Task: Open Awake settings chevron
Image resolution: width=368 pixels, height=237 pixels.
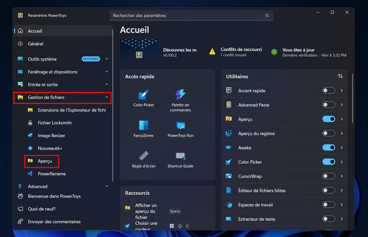Action: pyautogui.click(x=342, y=148)
